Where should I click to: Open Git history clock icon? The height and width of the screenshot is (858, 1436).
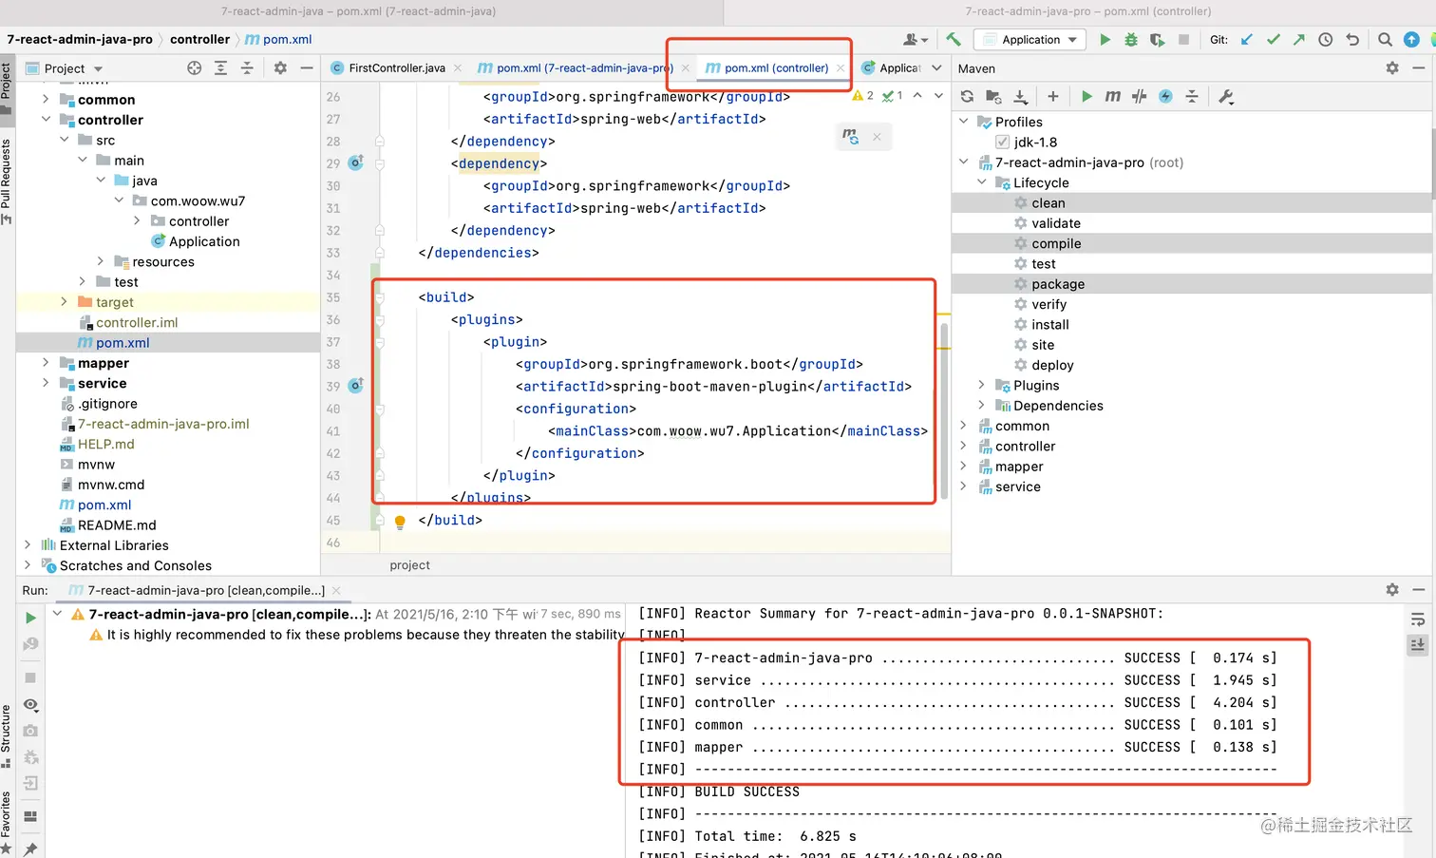pos(1326,39)
